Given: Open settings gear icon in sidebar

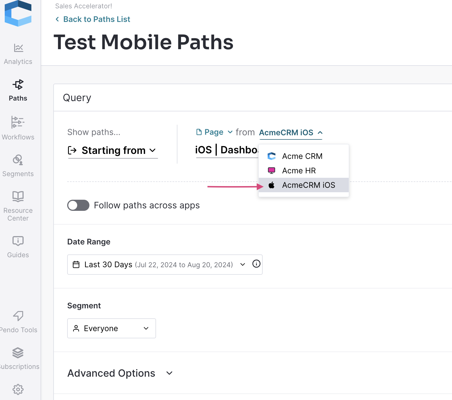Looking at the screenshot, I should (x=18, y=389).
